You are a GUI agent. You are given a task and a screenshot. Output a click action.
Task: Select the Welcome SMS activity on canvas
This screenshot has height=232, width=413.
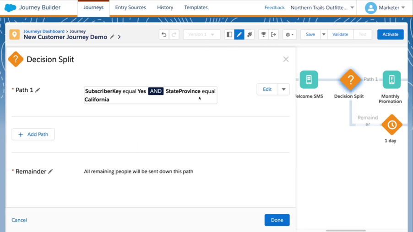click(x=309, y=79)
